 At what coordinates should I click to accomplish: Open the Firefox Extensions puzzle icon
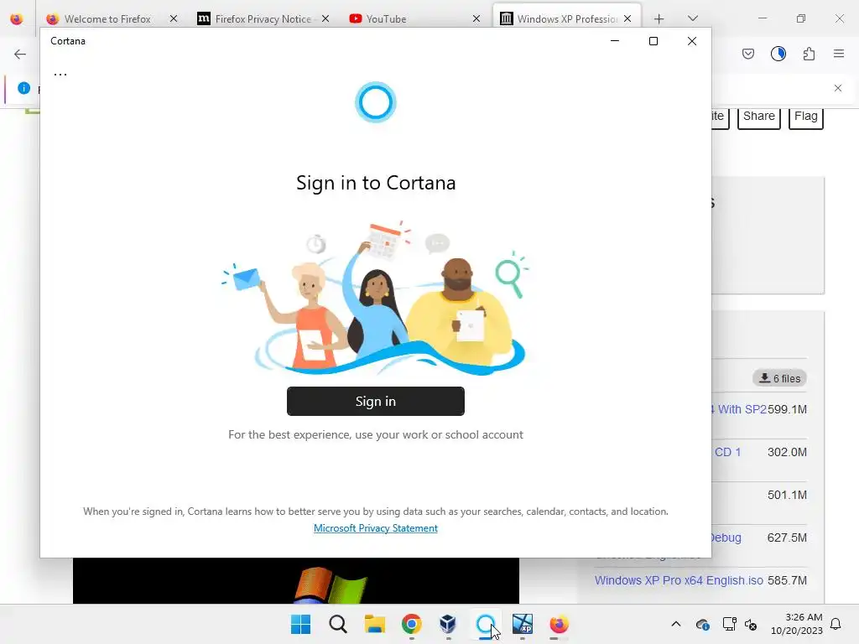click(810, 54)
